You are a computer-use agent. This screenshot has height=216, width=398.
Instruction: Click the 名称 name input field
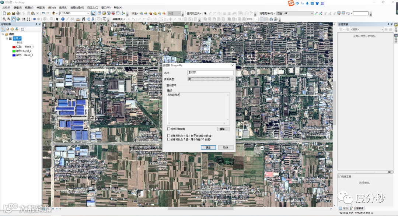(210, 72)
